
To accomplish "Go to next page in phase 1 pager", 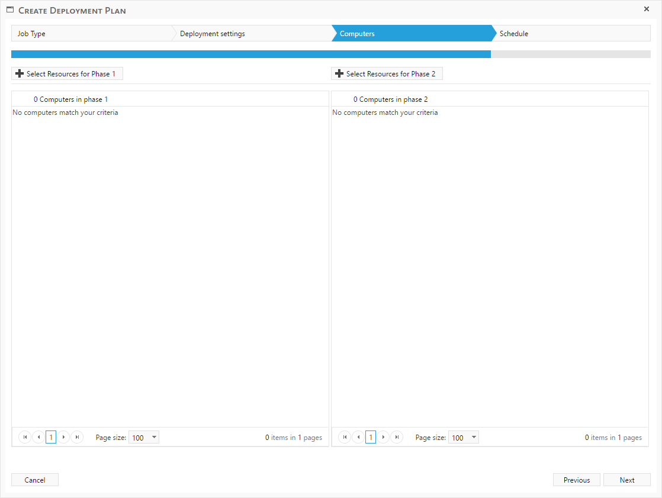I will coord(64,438).
